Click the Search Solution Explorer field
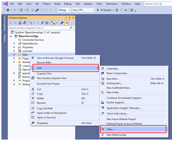Viewport: 172px width, 141px height. (39, 28)
